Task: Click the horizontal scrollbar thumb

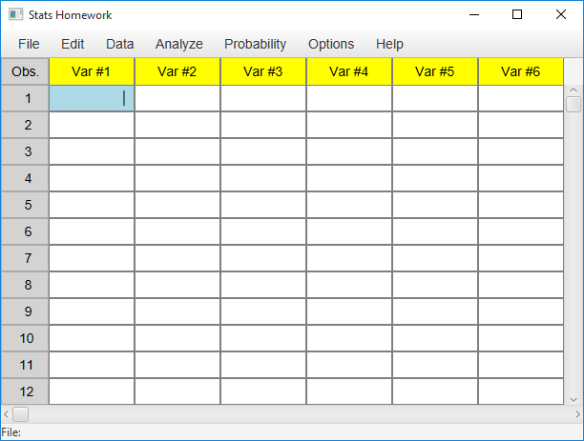Action: (20, 414)
